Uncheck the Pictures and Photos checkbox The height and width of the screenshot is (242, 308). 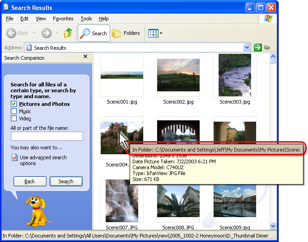pos(14,104)
